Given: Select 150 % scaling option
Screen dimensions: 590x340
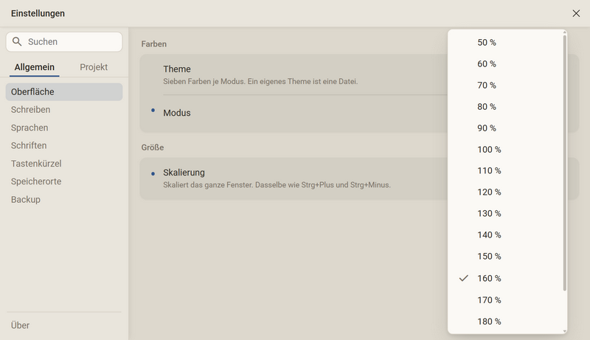Looking at the screenshot, I should click(505, 257).
